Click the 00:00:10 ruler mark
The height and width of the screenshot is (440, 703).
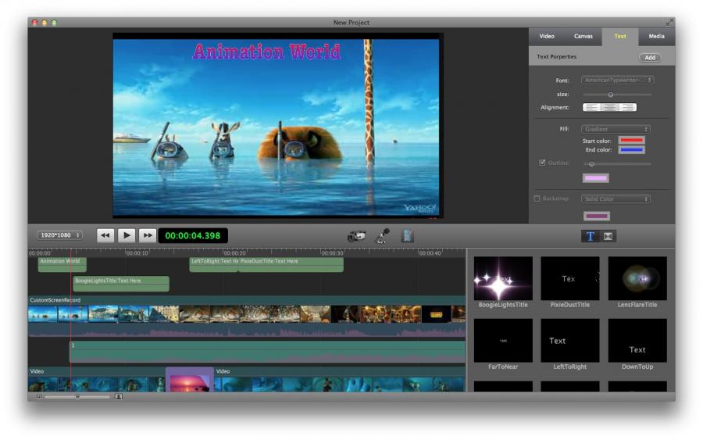pos(137,253)
